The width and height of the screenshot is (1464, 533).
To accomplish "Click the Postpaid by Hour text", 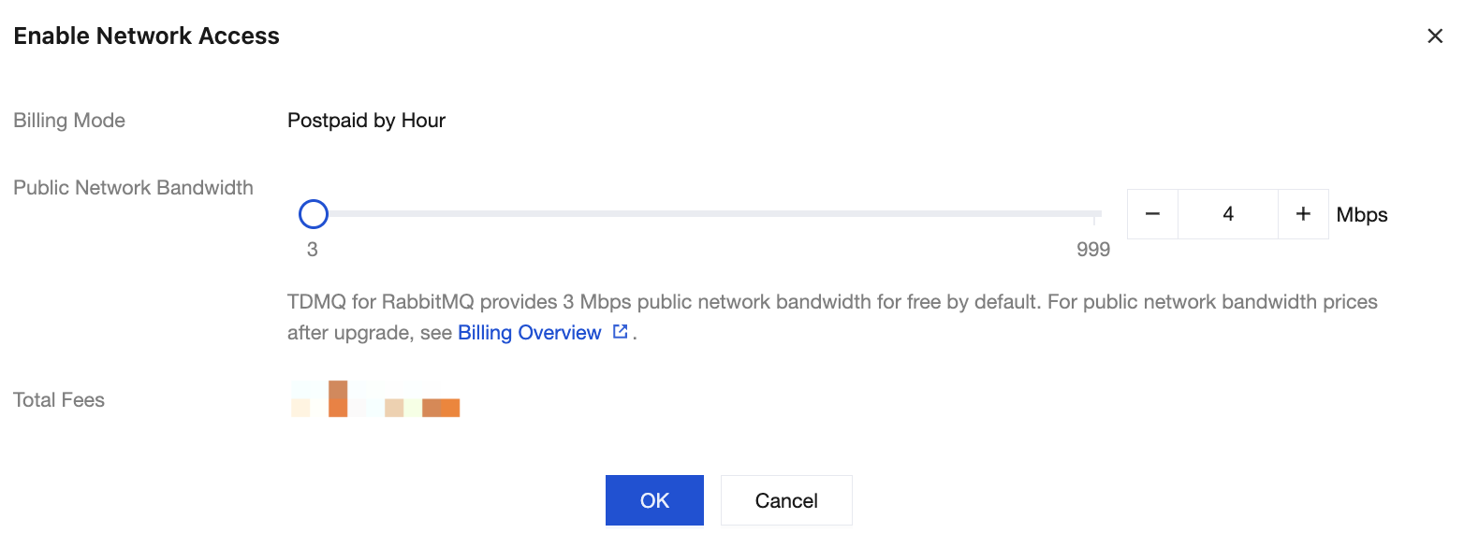I will click(x=366, y=121).
